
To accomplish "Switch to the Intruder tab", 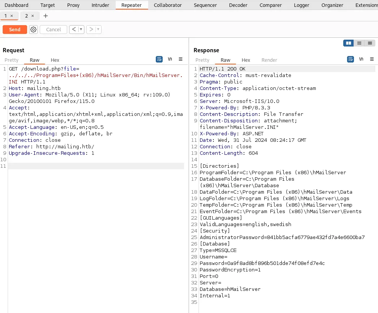I will (x=100, y=5).
